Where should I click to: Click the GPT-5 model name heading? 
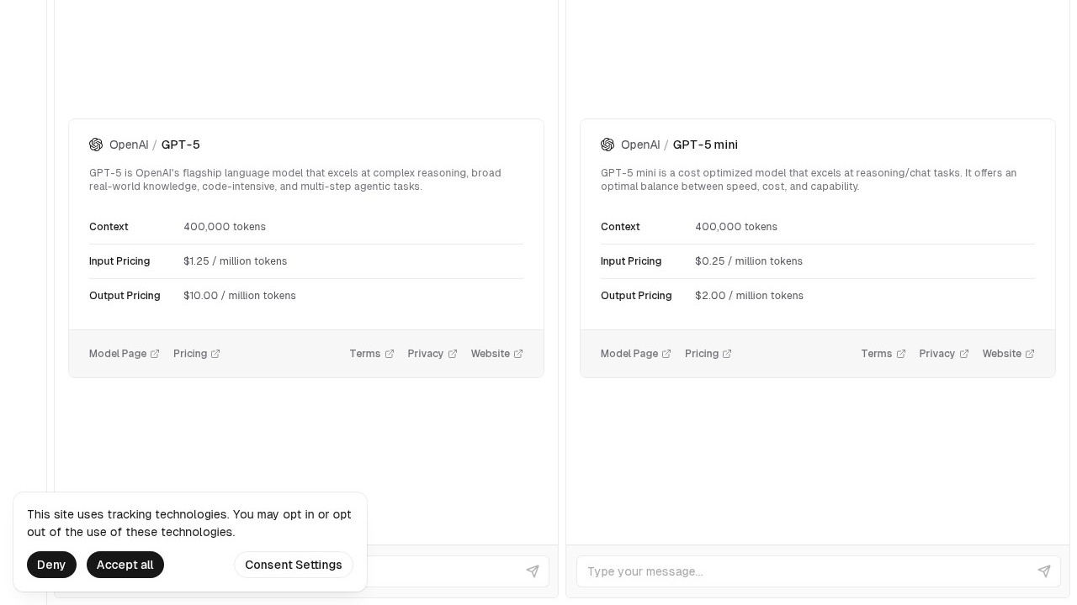tap(180, 145)
